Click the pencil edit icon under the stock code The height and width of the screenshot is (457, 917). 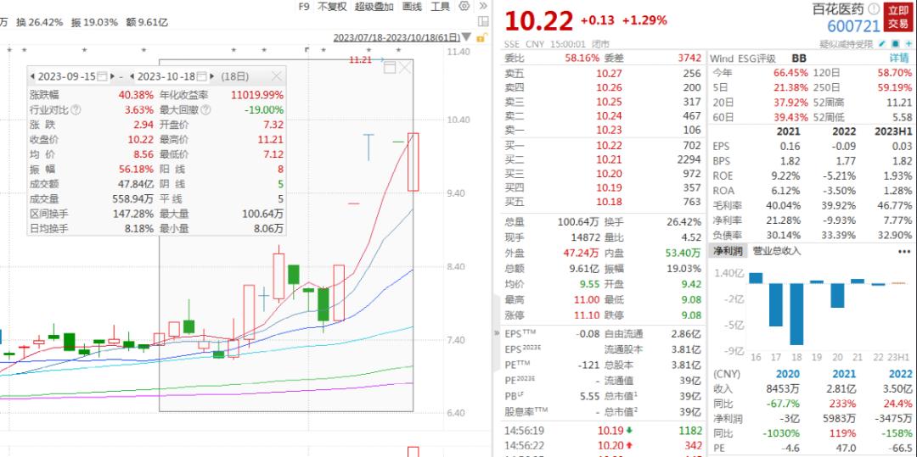coord(882,44)
